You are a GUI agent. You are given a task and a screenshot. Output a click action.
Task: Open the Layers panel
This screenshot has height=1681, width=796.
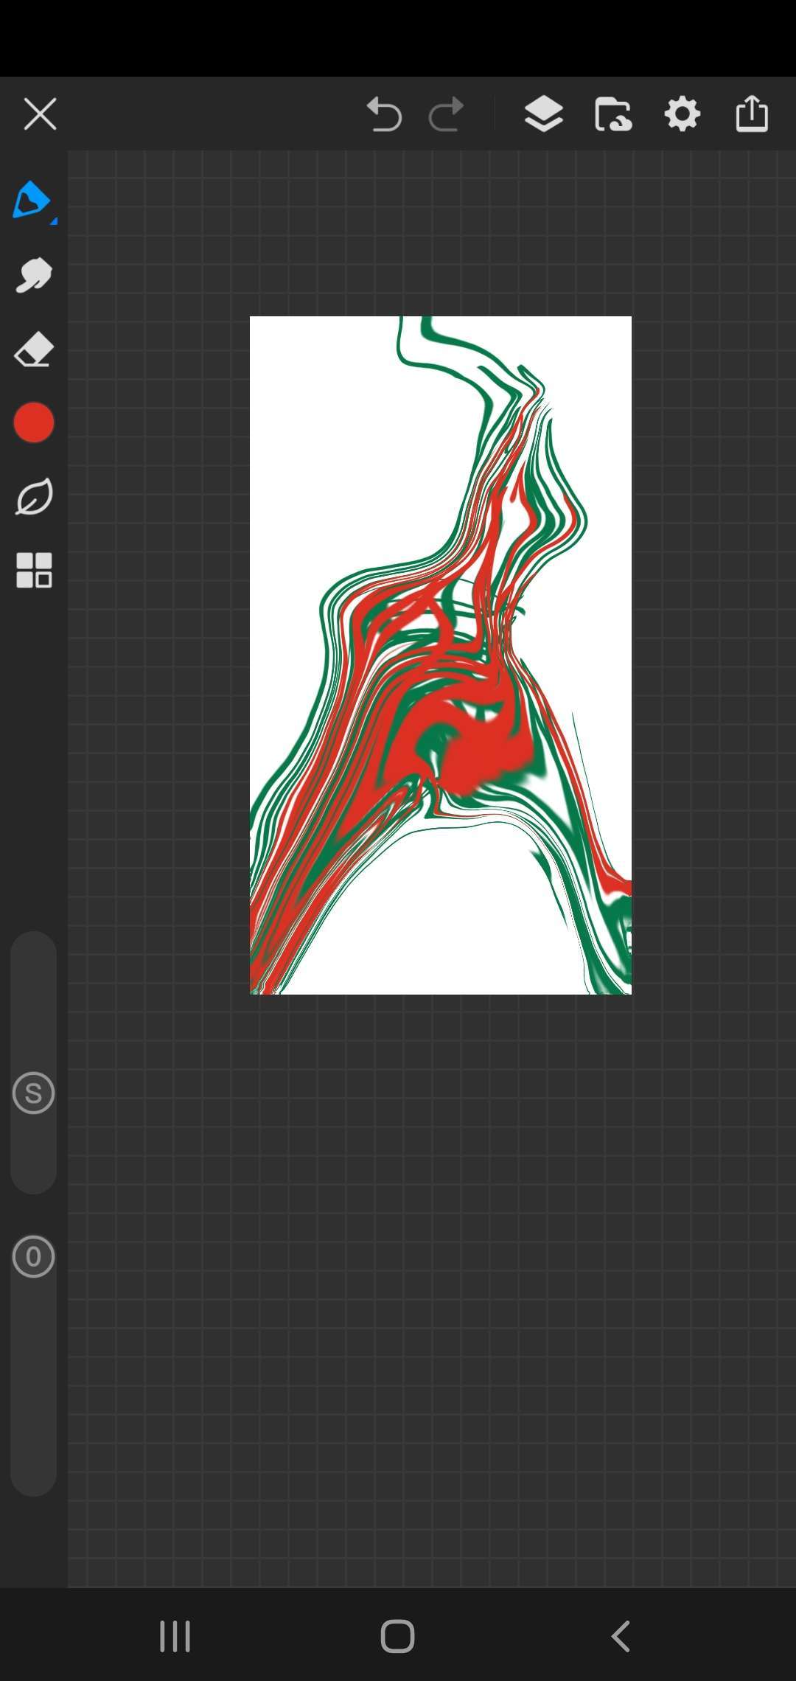point(544,114)
